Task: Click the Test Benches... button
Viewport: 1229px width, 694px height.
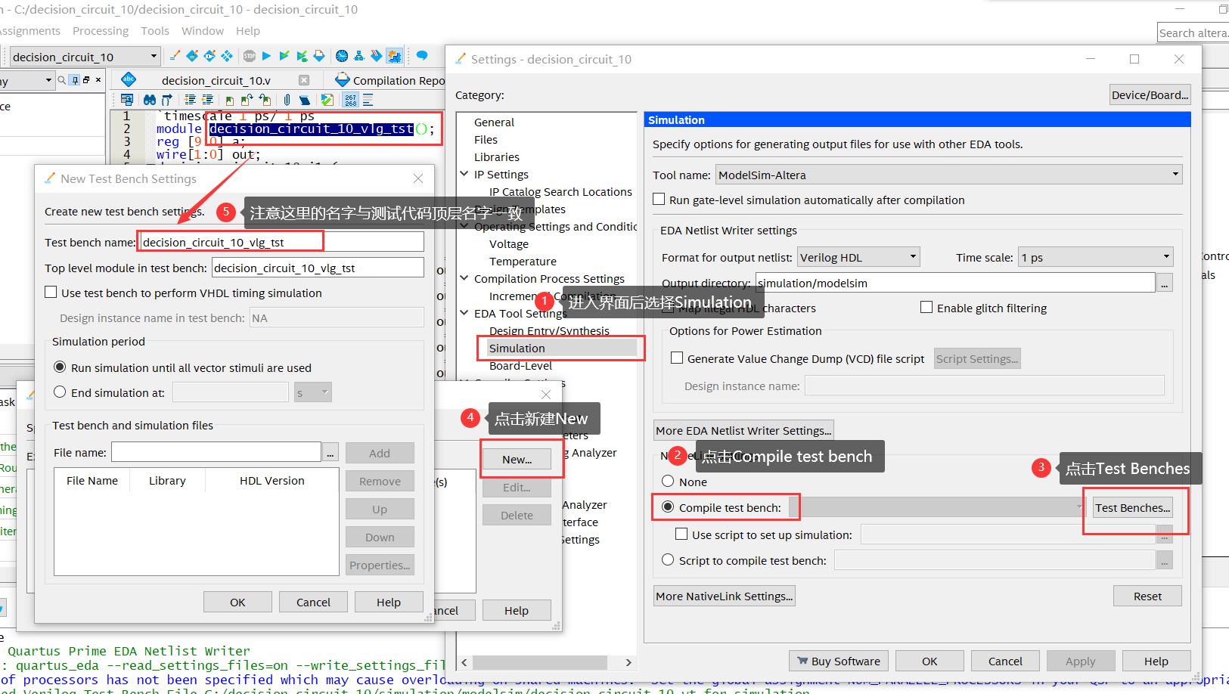Action: tap(1132, 507)
